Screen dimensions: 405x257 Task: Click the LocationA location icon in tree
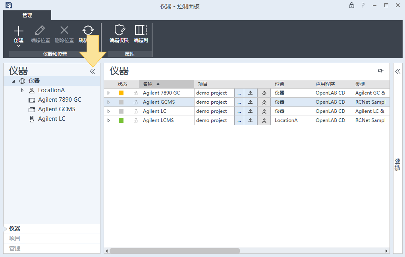tap(32, 91)
